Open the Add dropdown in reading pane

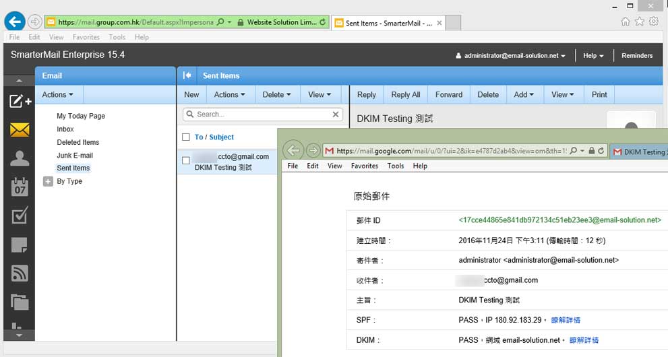[x=524, y=94]
